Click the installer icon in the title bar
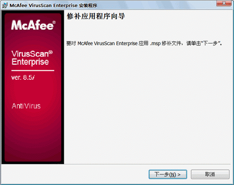This screenshot has width=234, height=185. [5, 6]
